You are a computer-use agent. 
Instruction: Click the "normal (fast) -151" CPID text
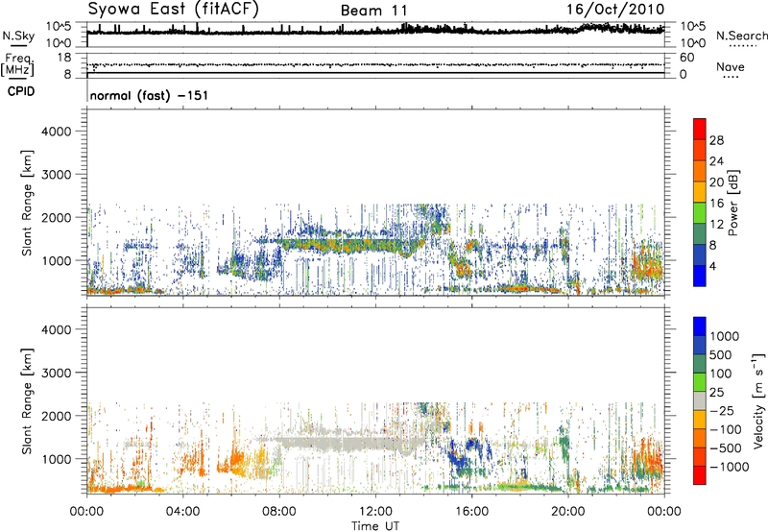pyautogui.click(x=149, y=95)
